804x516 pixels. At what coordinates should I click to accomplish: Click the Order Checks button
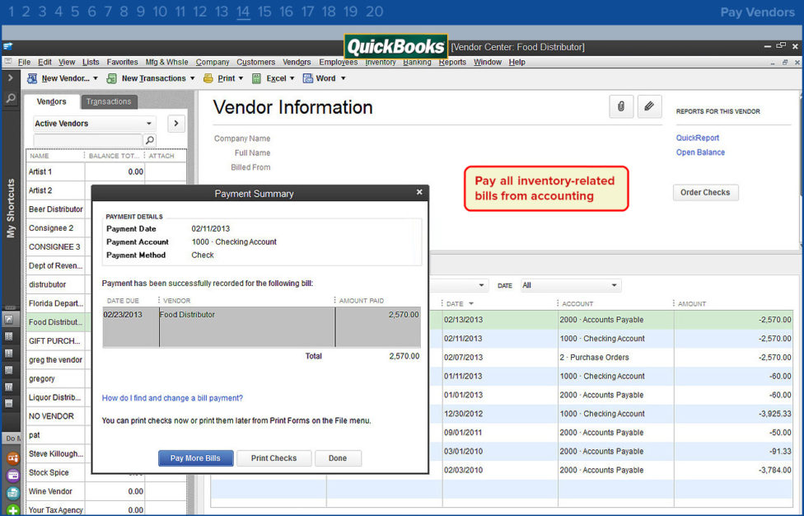pyautogui.click(x=705, y=192)
